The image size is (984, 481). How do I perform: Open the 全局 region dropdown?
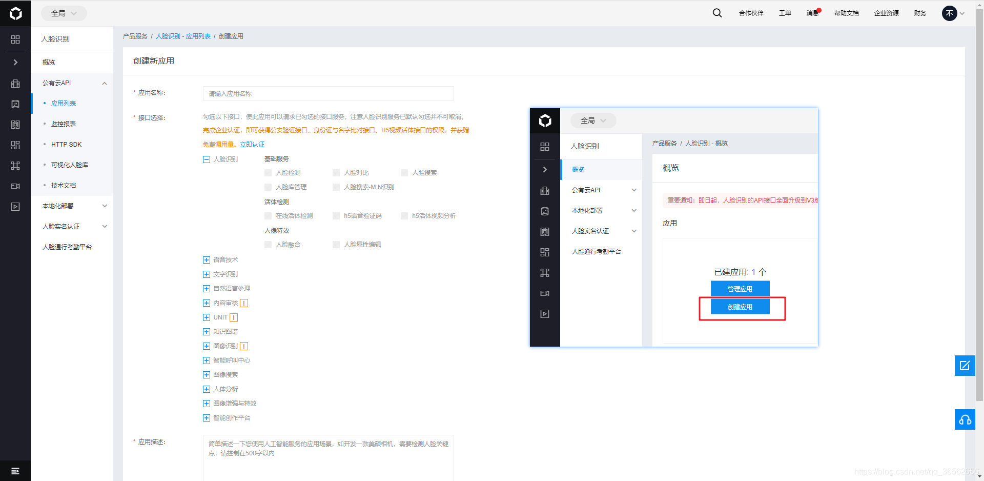click(64, 13)
